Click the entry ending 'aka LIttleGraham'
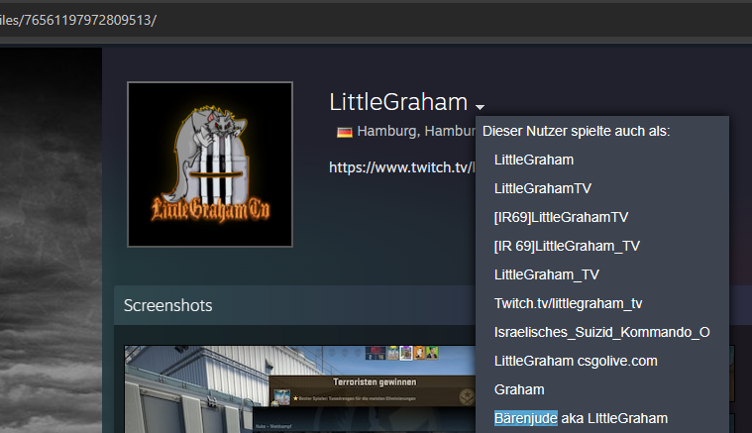Screen dimensions: 752x433 (614, 418)
